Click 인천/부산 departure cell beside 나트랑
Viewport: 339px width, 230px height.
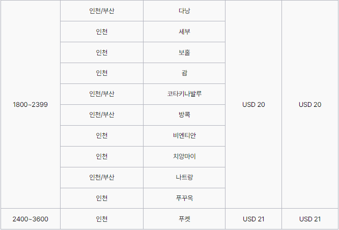pyautogui.click(x=102, y=178)
